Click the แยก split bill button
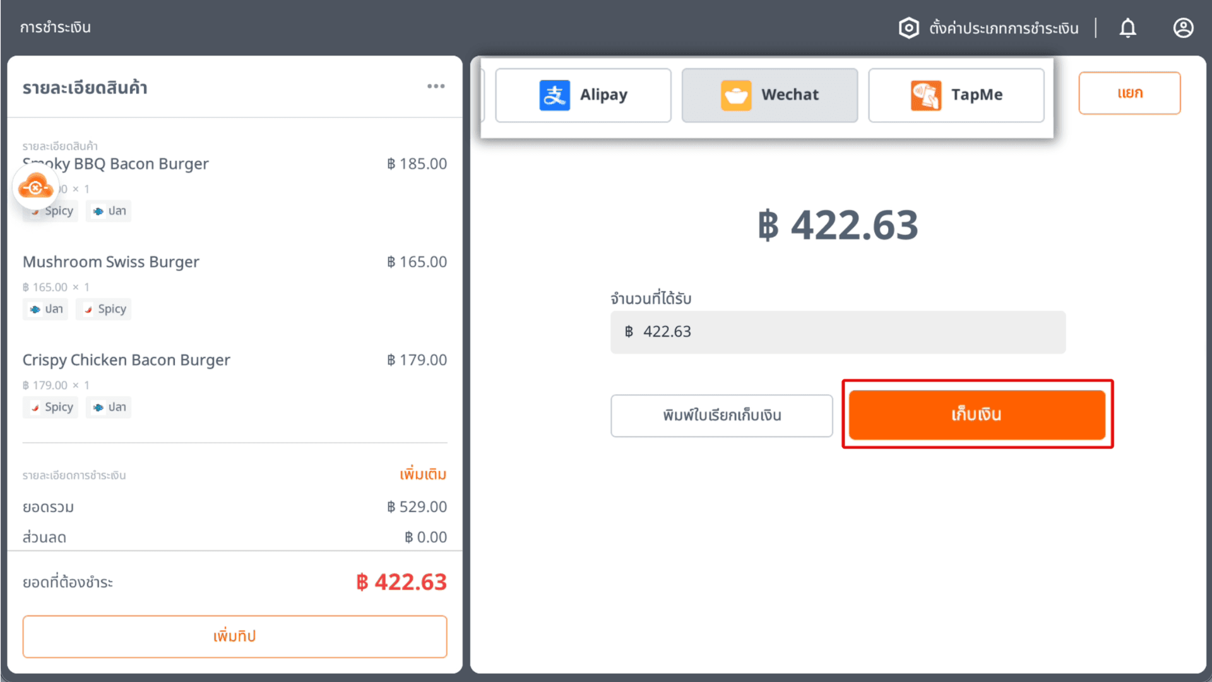The width and height of the screenshot is (1212, 682). [1129, 93]
